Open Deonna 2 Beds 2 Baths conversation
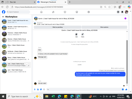Screen dimensions: 132x99 point(16,40)
